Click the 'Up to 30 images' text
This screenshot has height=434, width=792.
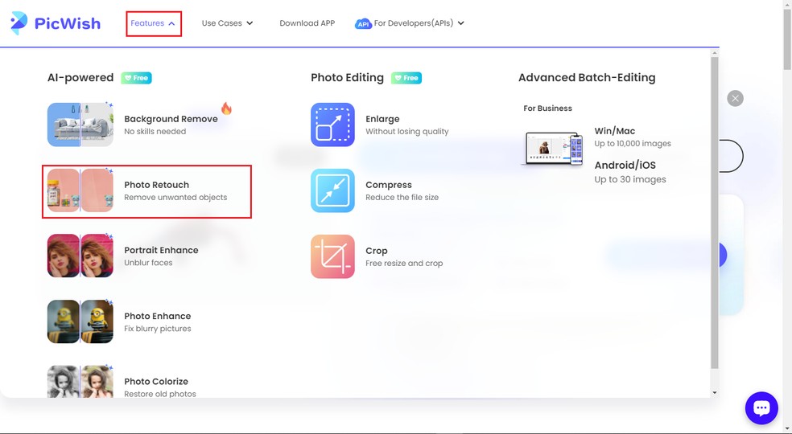630,180
